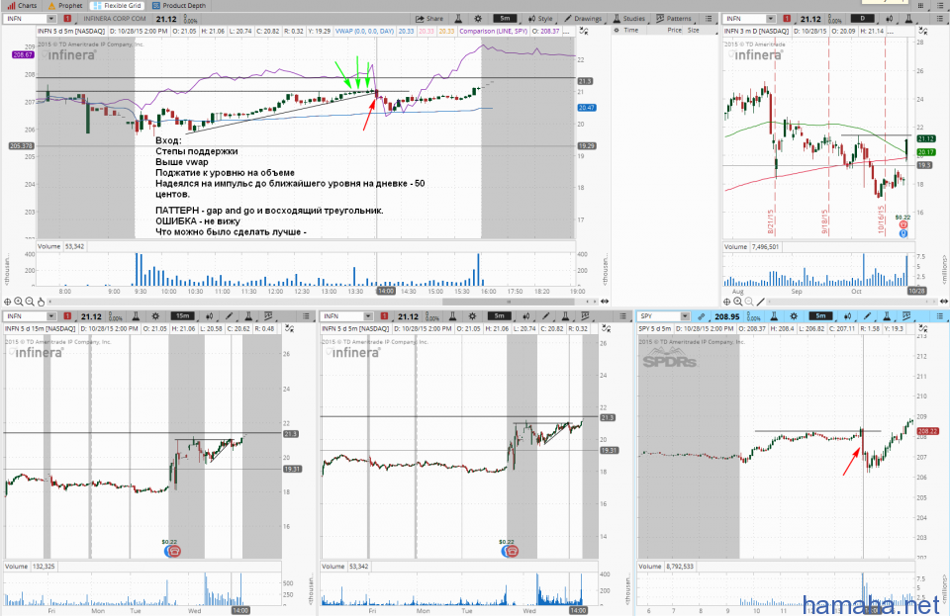Click draw line tool under daily chart
The width and height of the screenshot is (950, 616).
click(761, 302)
